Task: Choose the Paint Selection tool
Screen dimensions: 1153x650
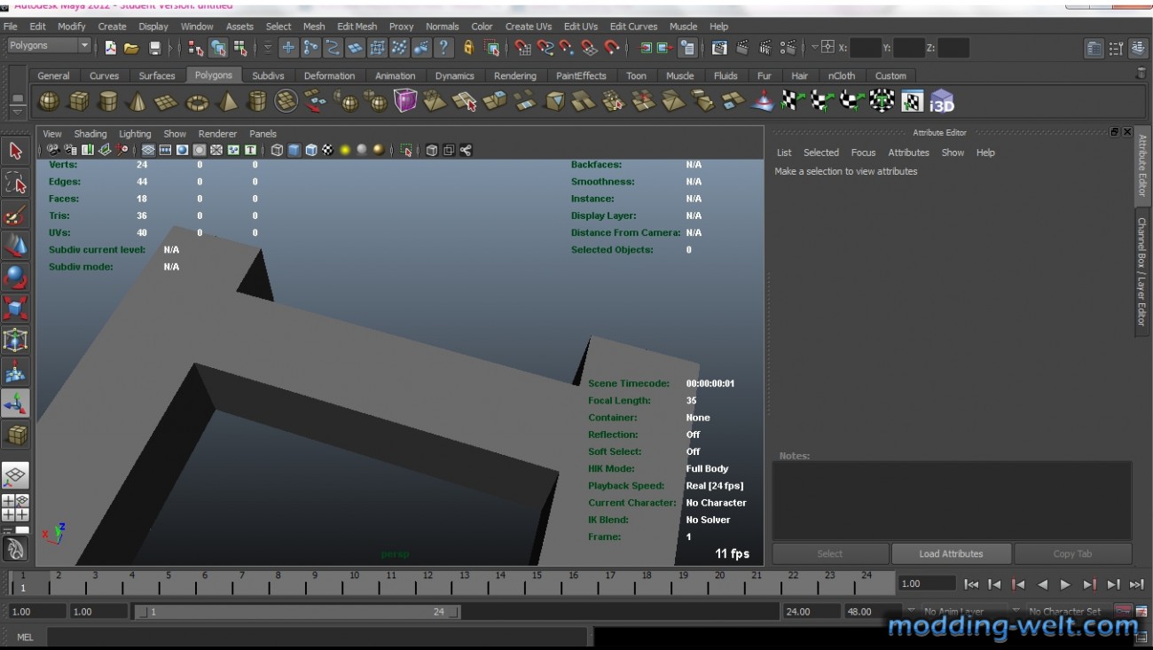Action: (15, 215)
